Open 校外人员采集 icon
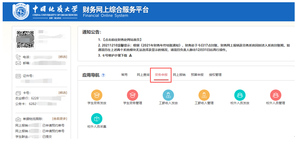The width and height of the screenshot is (295, 143). coord(97,119)
